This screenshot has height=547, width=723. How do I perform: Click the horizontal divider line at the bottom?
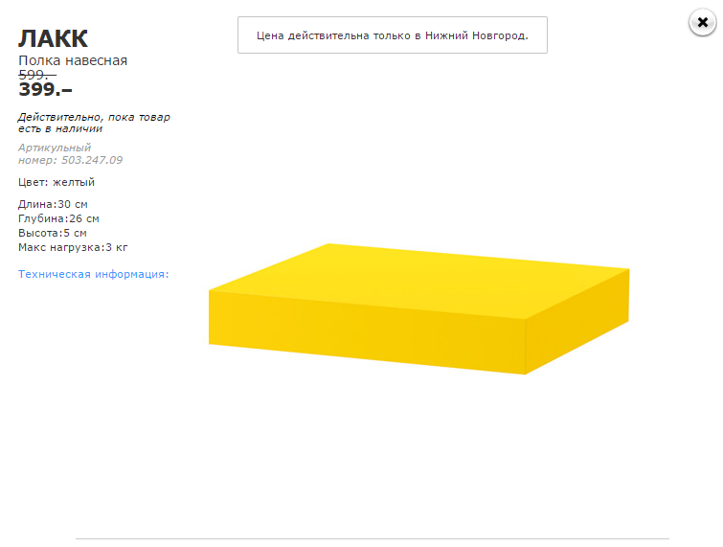[x=372, y=538]
